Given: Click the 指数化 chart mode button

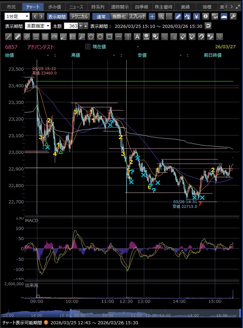Looking at the screenshot, I should click(119, 16).
